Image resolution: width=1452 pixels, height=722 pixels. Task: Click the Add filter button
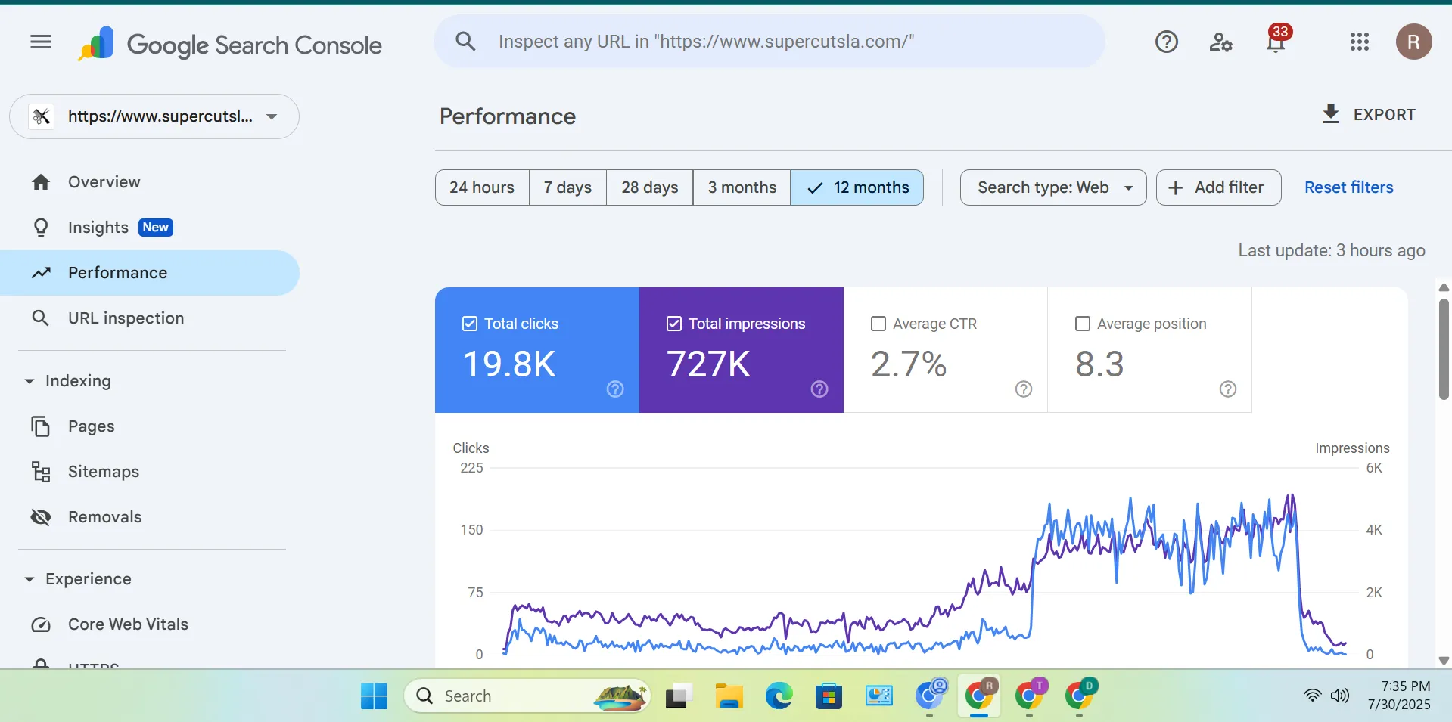click(1218, 187)
